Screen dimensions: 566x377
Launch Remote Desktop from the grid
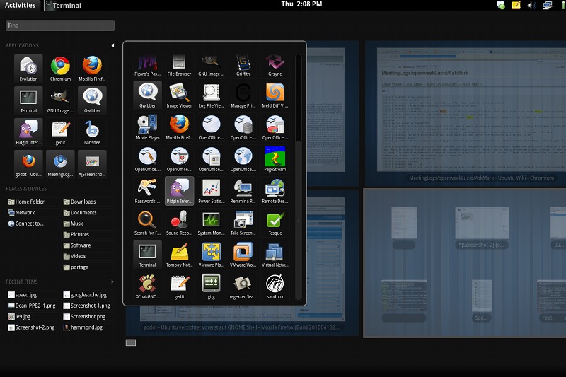275,190
